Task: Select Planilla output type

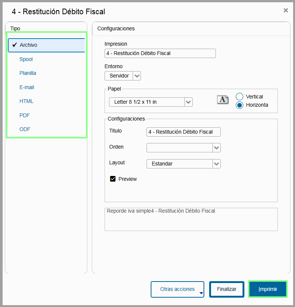Action: point(28,73)
